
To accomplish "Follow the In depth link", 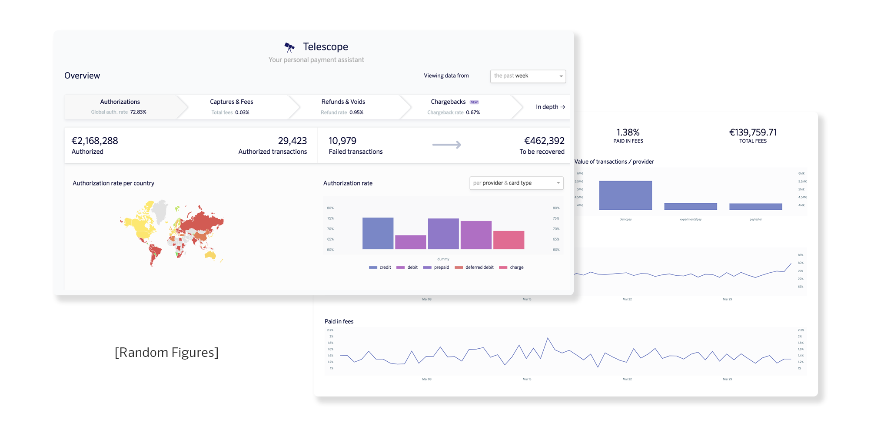I will (x=550, y=107).
